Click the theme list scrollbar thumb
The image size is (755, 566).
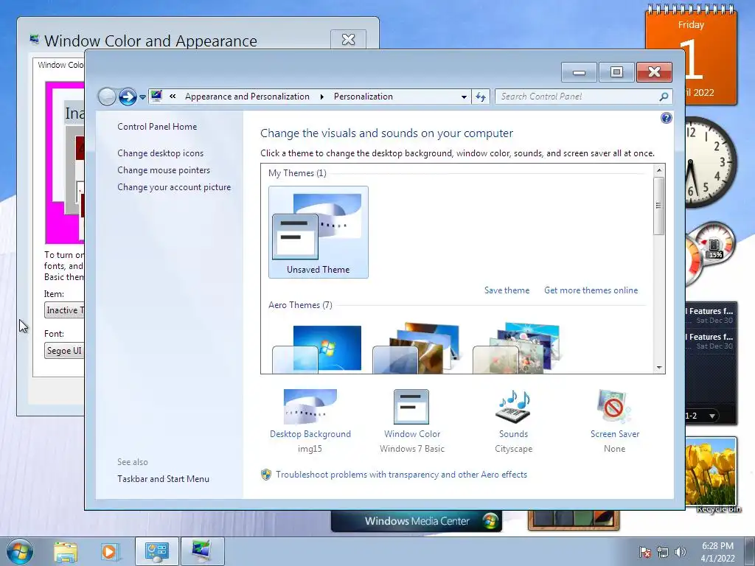(659, 206)
